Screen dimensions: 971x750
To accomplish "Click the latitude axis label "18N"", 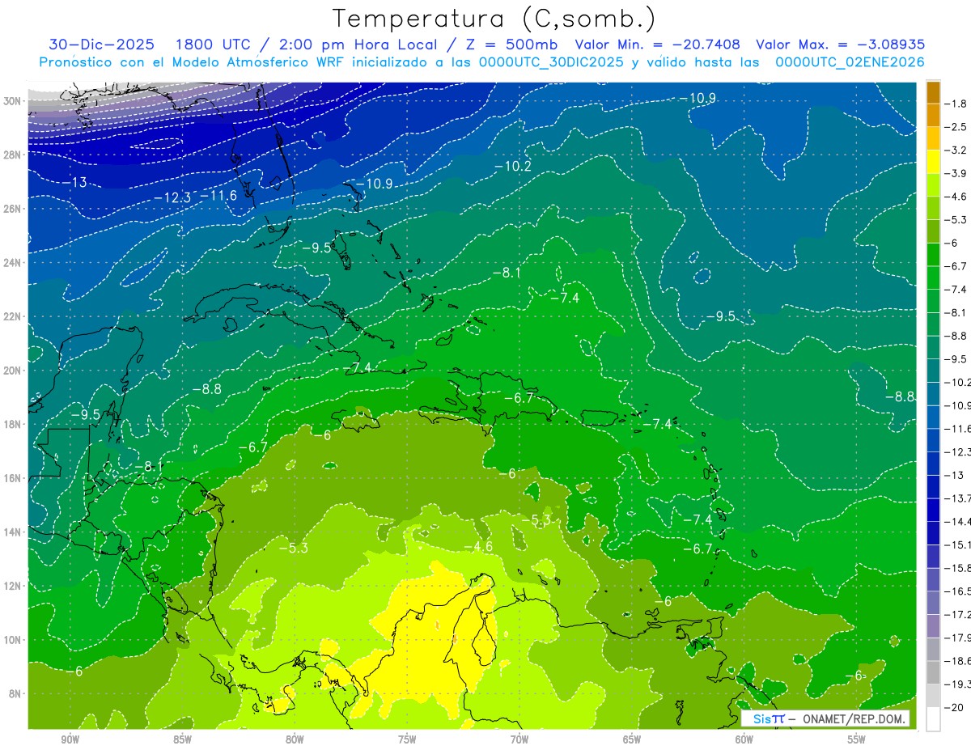I will coord(14,425).
